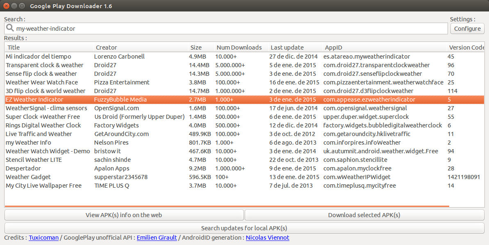Click Us Droid (Formerly Upper Duper) cell
The image size is (489, 245).
coord(139,117)
